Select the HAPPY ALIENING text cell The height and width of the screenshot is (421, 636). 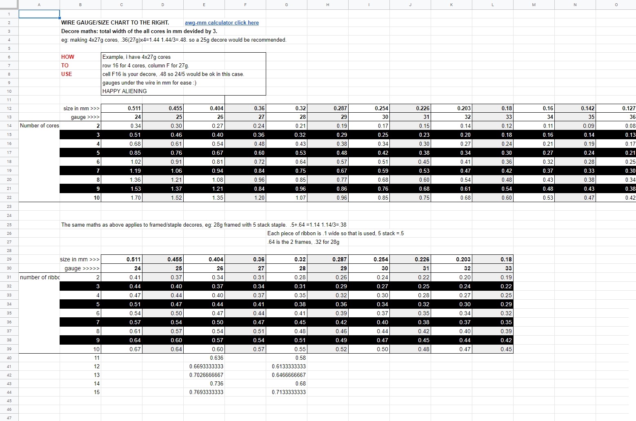pos(125,91)
